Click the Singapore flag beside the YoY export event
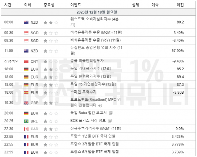 26,41
